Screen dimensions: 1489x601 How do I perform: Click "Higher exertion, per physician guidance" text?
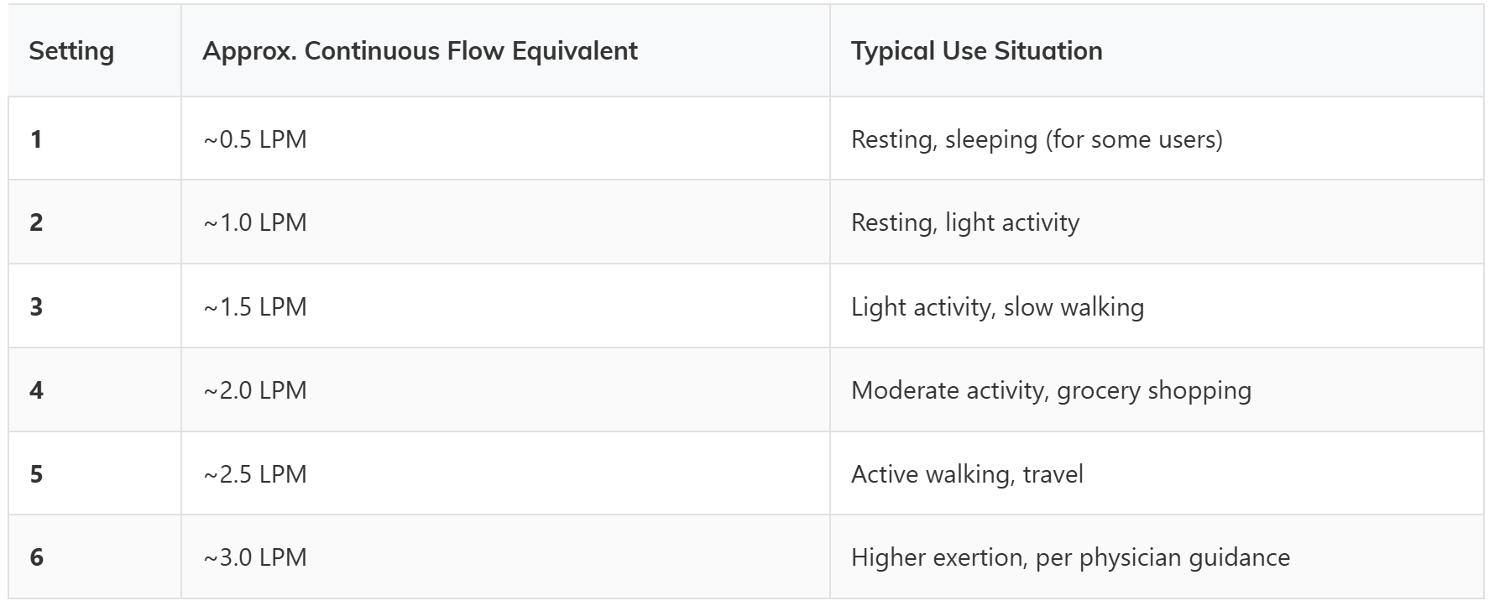click(x=1070, y=557)
